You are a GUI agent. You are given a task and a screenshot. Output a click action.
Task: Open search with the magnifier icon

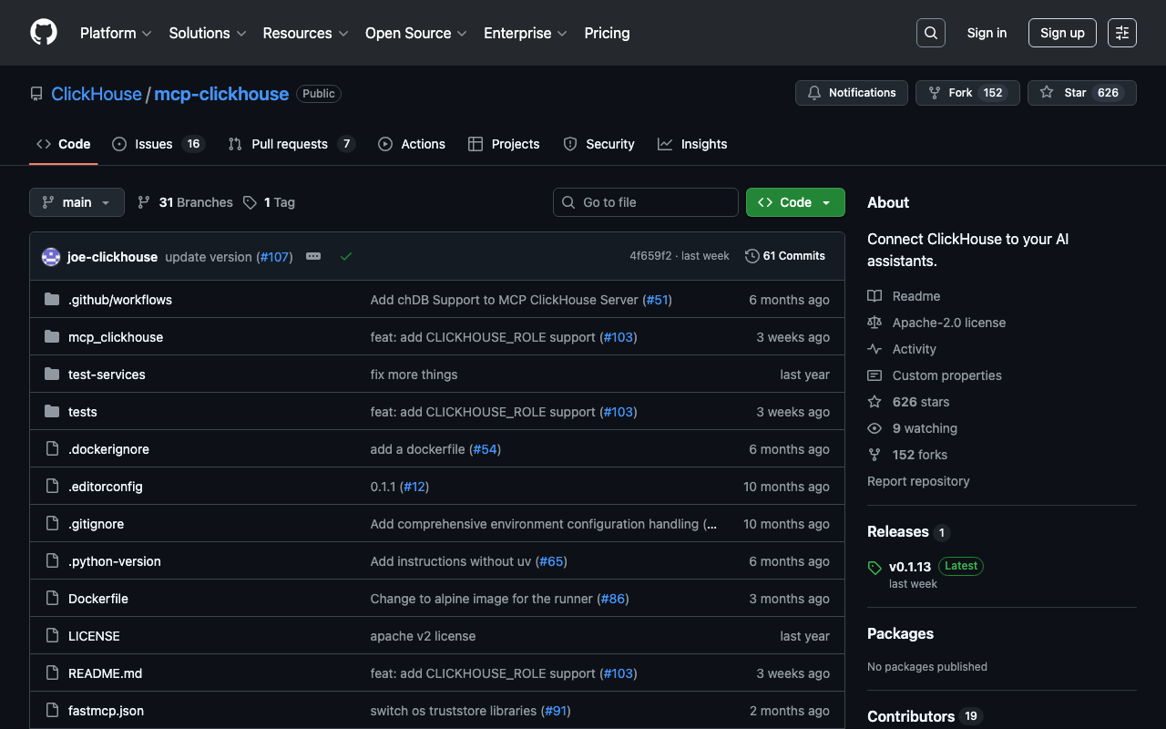pos(930,33)
